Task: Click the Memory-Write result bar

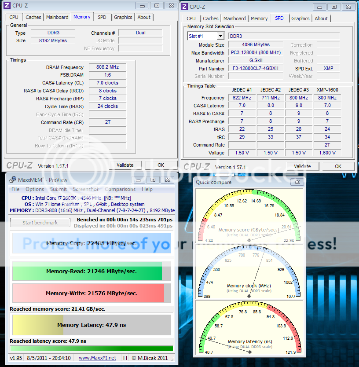Action: pos(92,293)
